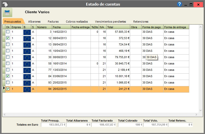This screenshot has height=134, width=205.
Task: Check the Ok box for presupuesto 58
Action: click(8, 63)
